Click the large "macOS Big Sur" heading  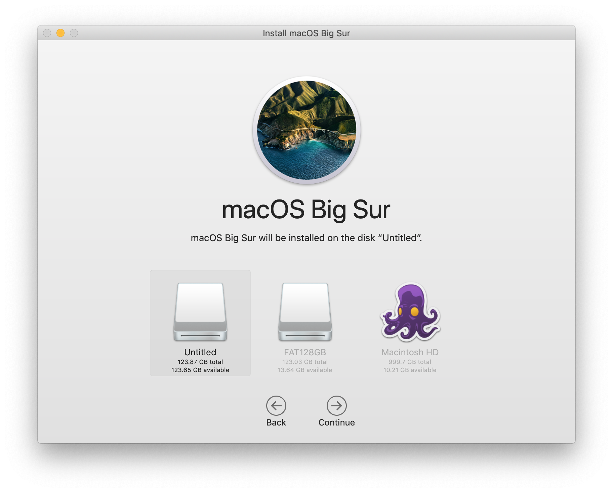coord(306,210)
